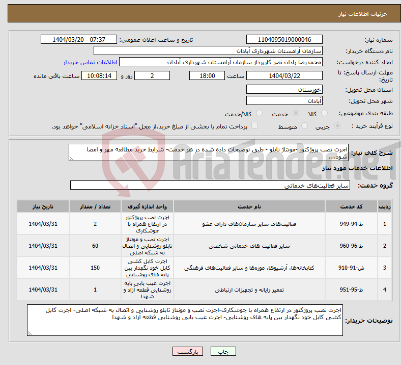The height and width of the screenshot is (365, 401).
Task: Toggle the اسناد خزانه اسلامی payment checkbox
Action: click(x=254, y=125)
